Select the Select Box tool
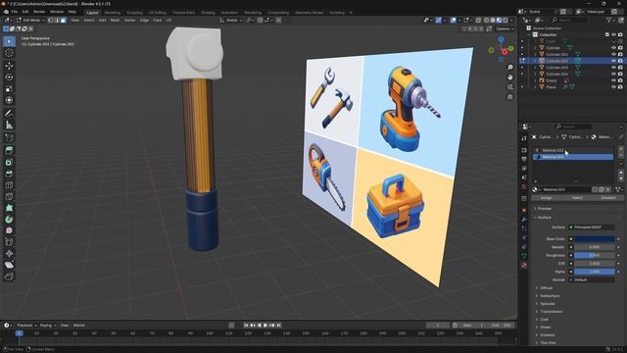The height and width of the screenshot is (353, 627). click(x=9, y=41)
